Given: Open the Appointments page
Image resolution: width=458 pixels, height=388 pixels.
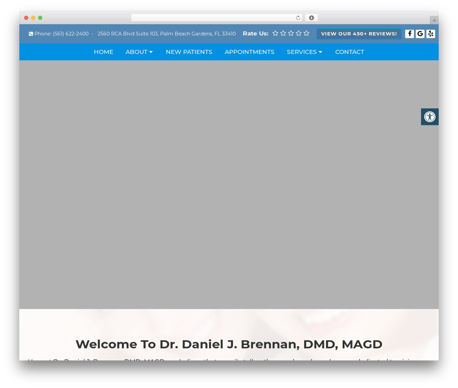Looking at the screenshot, I should point(249,52).
